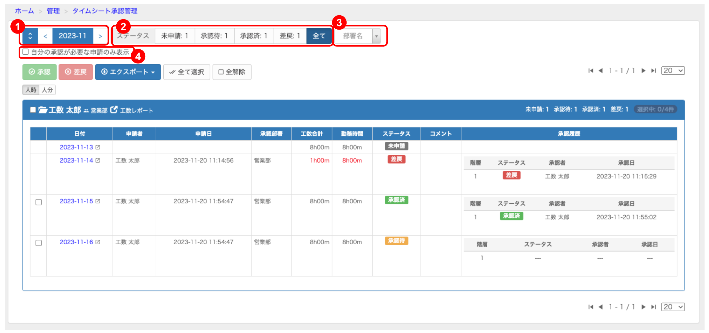Go to previous month with the < arrow
The height and width of the screenshot is (333, 709).
pos(45,36)
